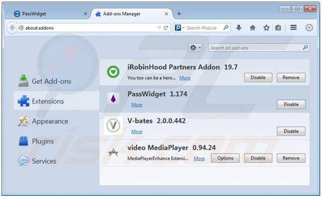Click More link for iRobinHood addon
The width and height of the screenshot is (322, 198).
(185, 78)
